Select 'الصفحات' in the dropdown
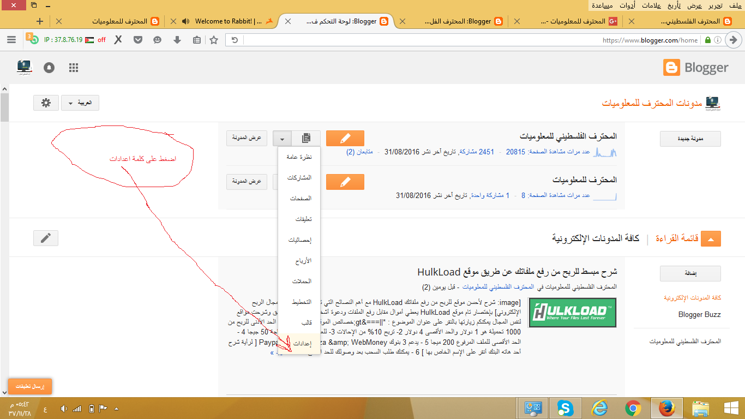The image size is (745, 419). pyautogui.click(x=299, y=199)
